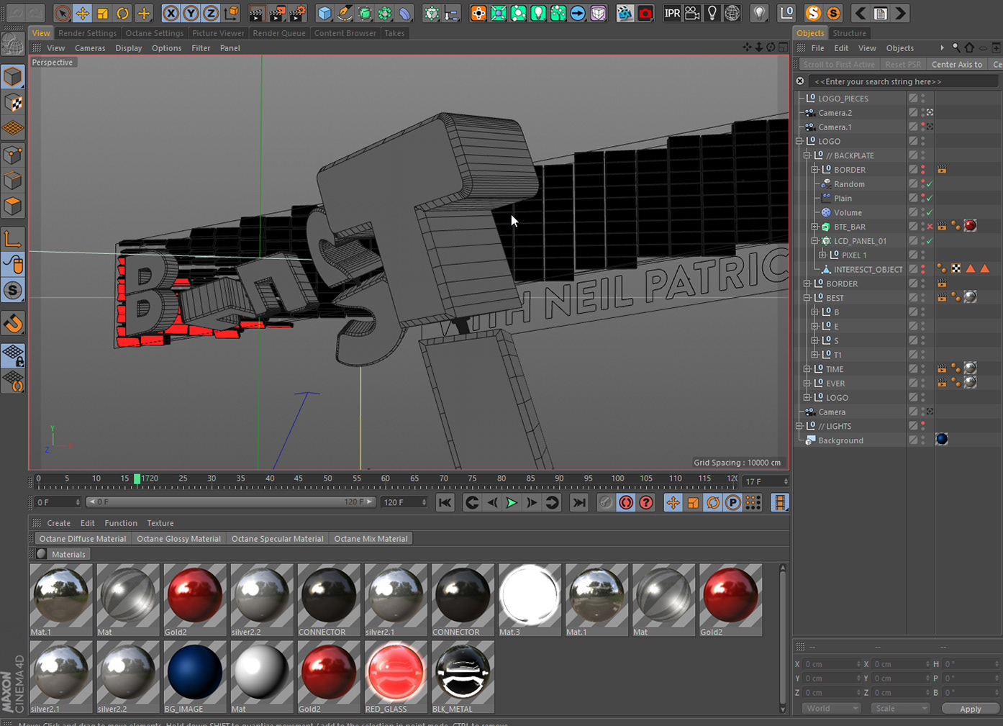Click the Enable Axis L-shaped icon
This screenshot has height=726, width=1003.
point(13,239)
